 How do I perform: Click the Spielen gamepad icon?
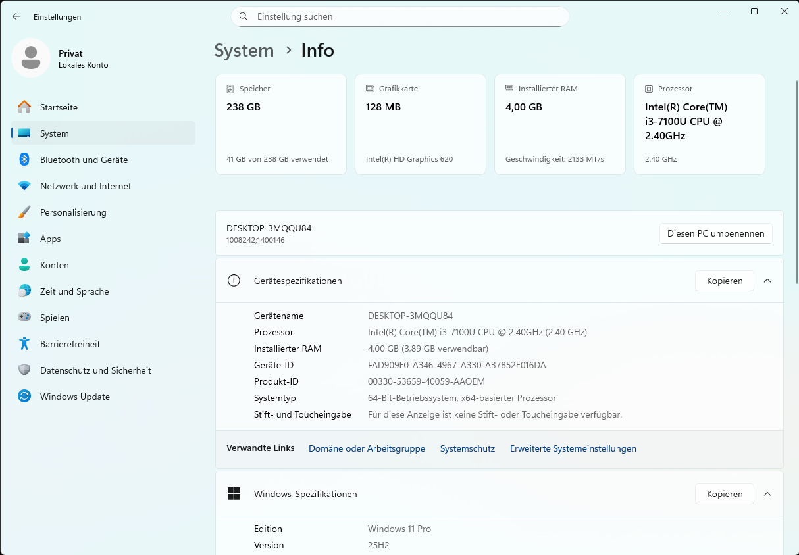pyautogui.click(x=24, y=317)
